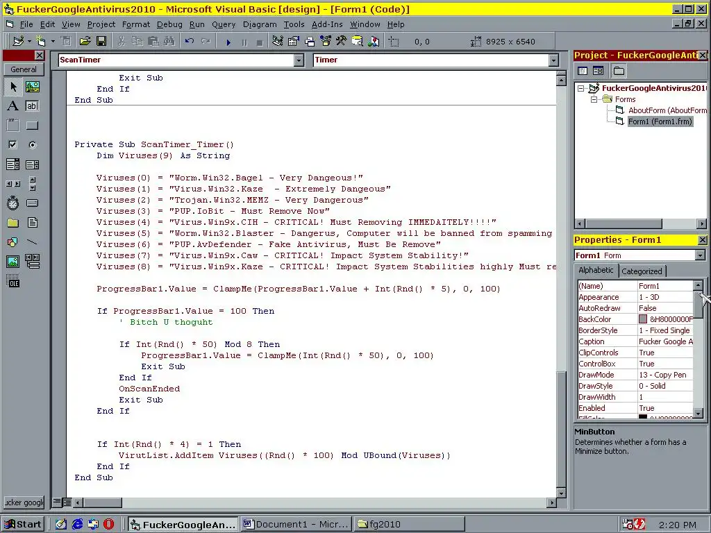Start the program with the Run arrow
The height and width of the screenshot is (533, 711).
click(228, 42)
